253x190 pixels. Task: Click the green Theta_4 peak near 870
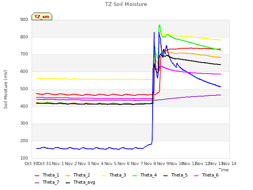point(160,25)
